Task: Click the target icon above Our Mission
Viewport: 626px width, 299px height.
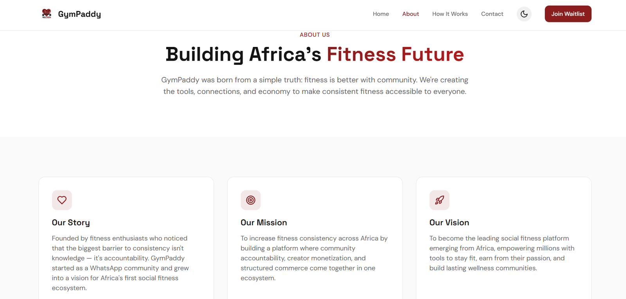Action: [x=251, y=200]
